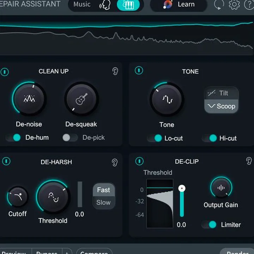Toggle the De-clip module power button

coord(139,161)
